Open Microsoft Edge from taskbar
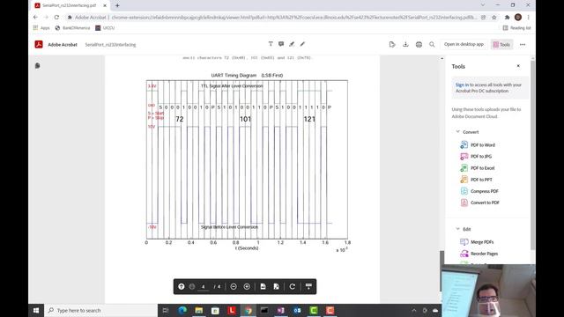The image size is (564, 317). (182, 310)
